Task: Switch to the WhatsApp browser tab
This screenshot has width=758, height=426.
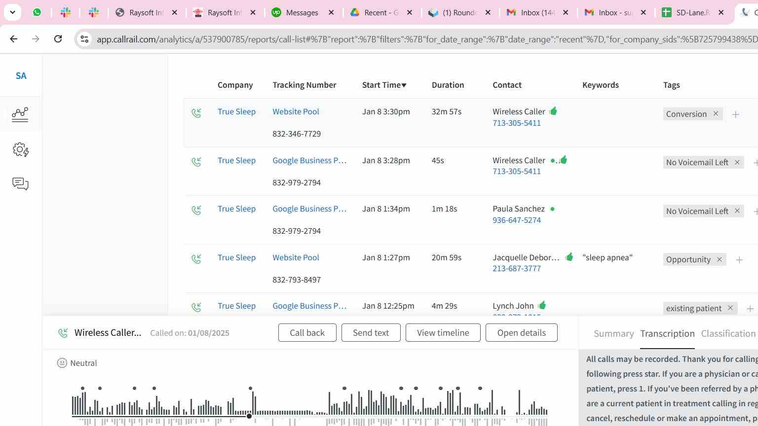Action: pyautogui.click(x=37, y=12)
